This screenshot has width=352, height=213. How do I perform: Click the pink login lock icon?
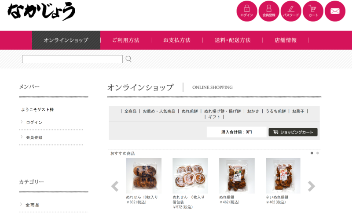[x=247, y=11]
